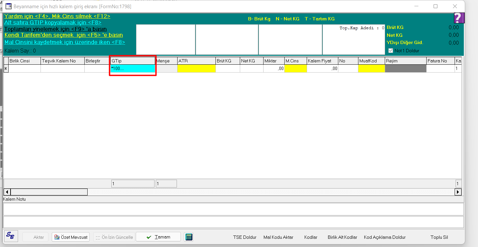Click Kendi Tarifem'den seçmek F5 link
Viewport: 478px width, 247px height.
(x=64, y=35)
